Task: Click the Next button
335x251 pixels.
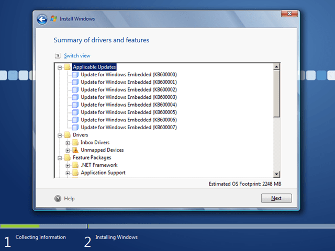Action: coord(276,198)
